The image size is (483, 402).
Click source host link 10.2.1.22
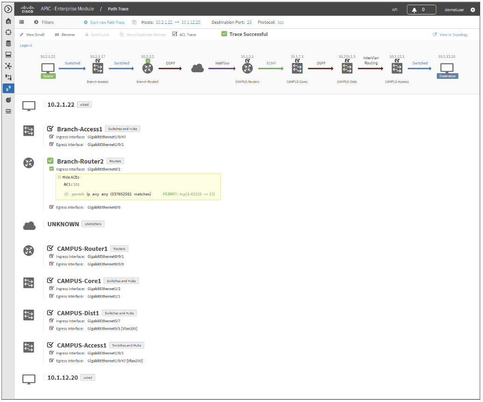[164, 22]
